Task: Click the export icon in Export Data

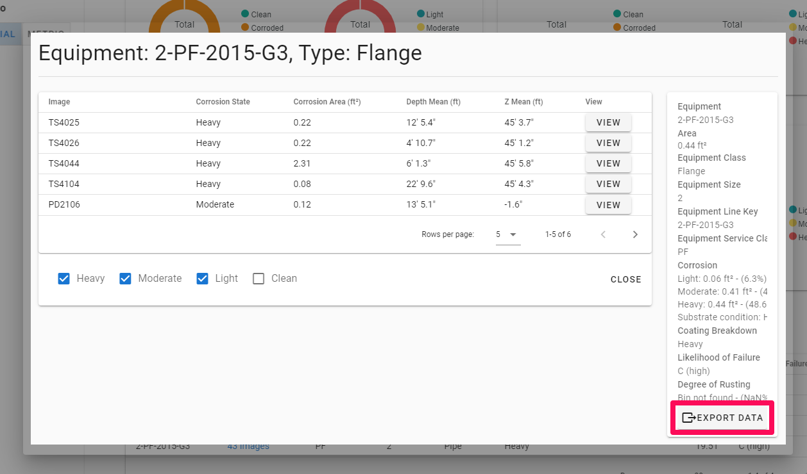Action: point(688,418)
